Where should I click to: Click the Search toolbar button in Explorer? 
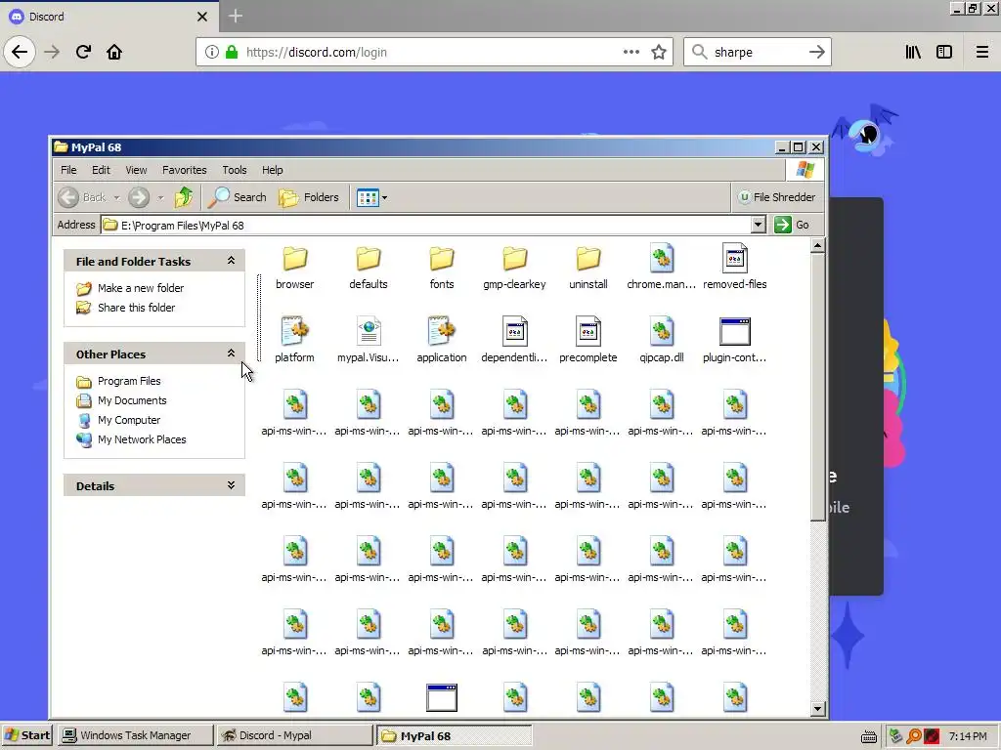coord(237,197)
